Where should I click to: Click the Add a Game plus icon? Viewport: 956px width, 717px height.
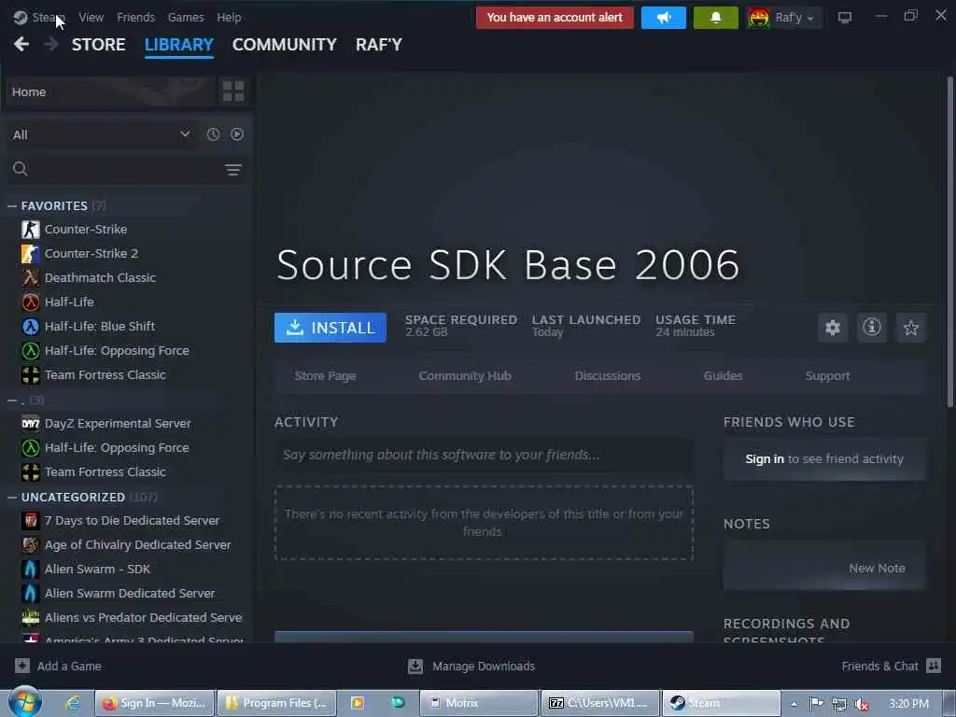pos(22,666)
